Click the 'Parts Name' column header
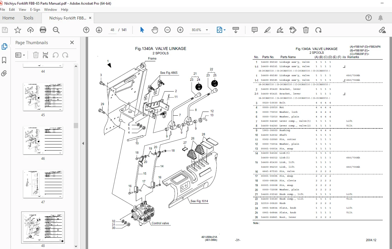The height and width of the screenshot is (249, 392). click(x=288, y=57)
